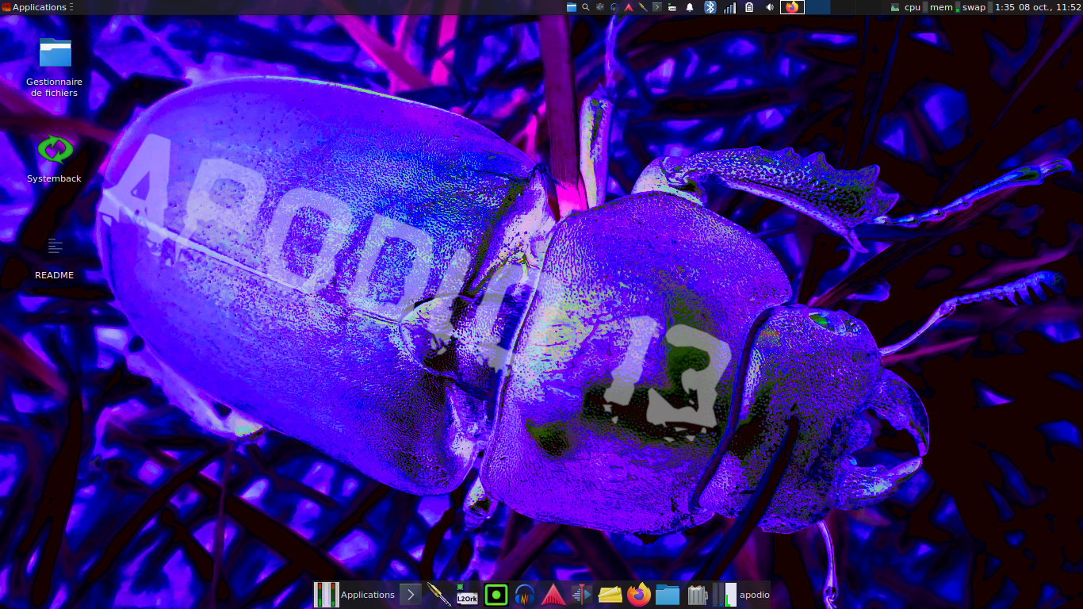Open the Applications menu in bottom dock

click(367, 595)
